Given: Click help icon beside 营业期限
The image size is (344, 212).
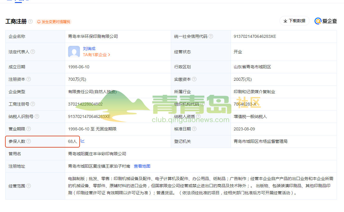Looking at the screenshot, I should [x=28, y=129].
